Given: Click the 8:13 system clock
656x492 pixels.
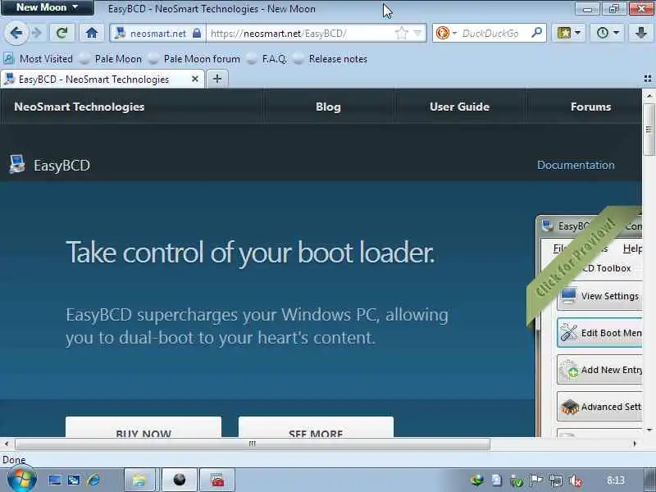Looking at the screenshot, I should click(x=616, y=481).
